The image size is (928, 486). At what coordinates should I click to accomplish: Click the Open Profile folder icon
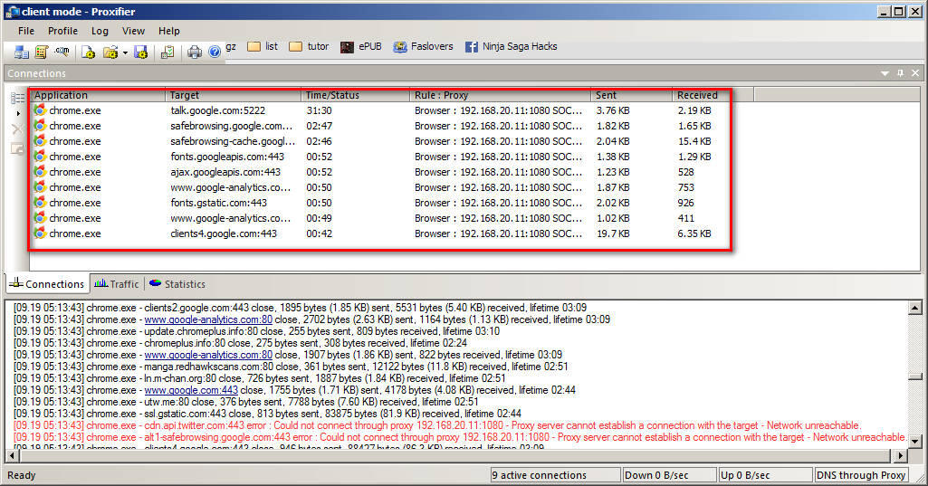110,52
